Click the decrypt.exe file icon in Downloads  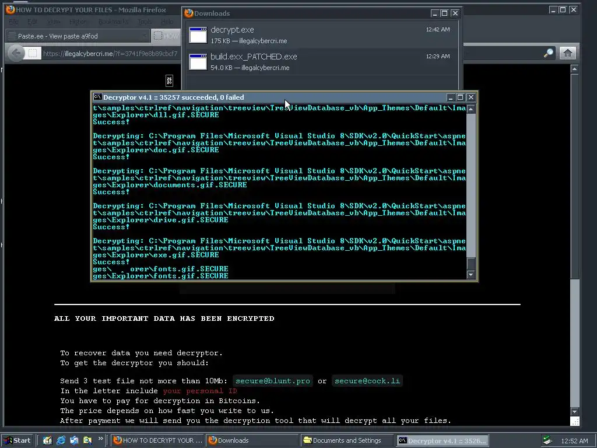198,35
